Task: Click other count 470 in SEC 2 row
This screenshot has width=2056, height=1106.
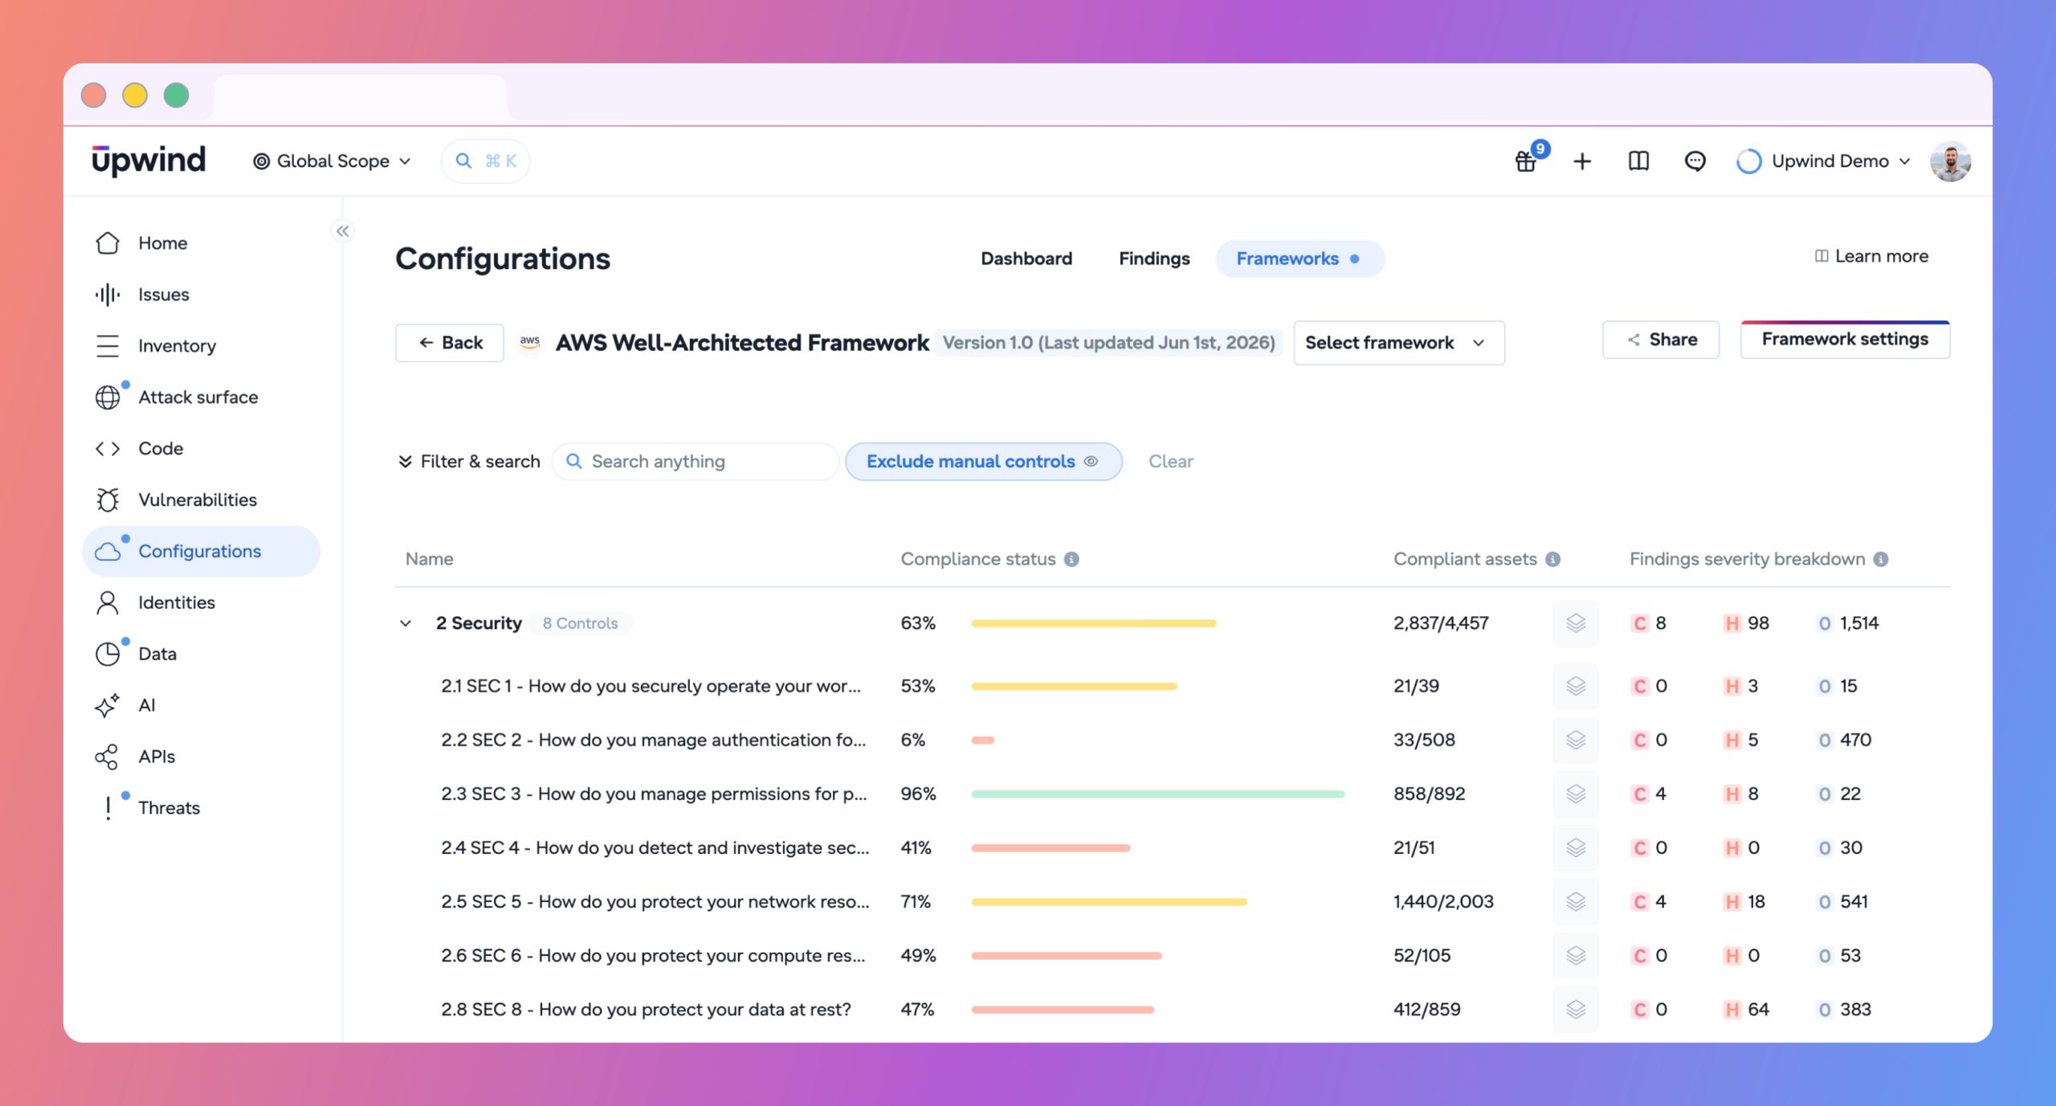Action: click(x=1845, y=740)
